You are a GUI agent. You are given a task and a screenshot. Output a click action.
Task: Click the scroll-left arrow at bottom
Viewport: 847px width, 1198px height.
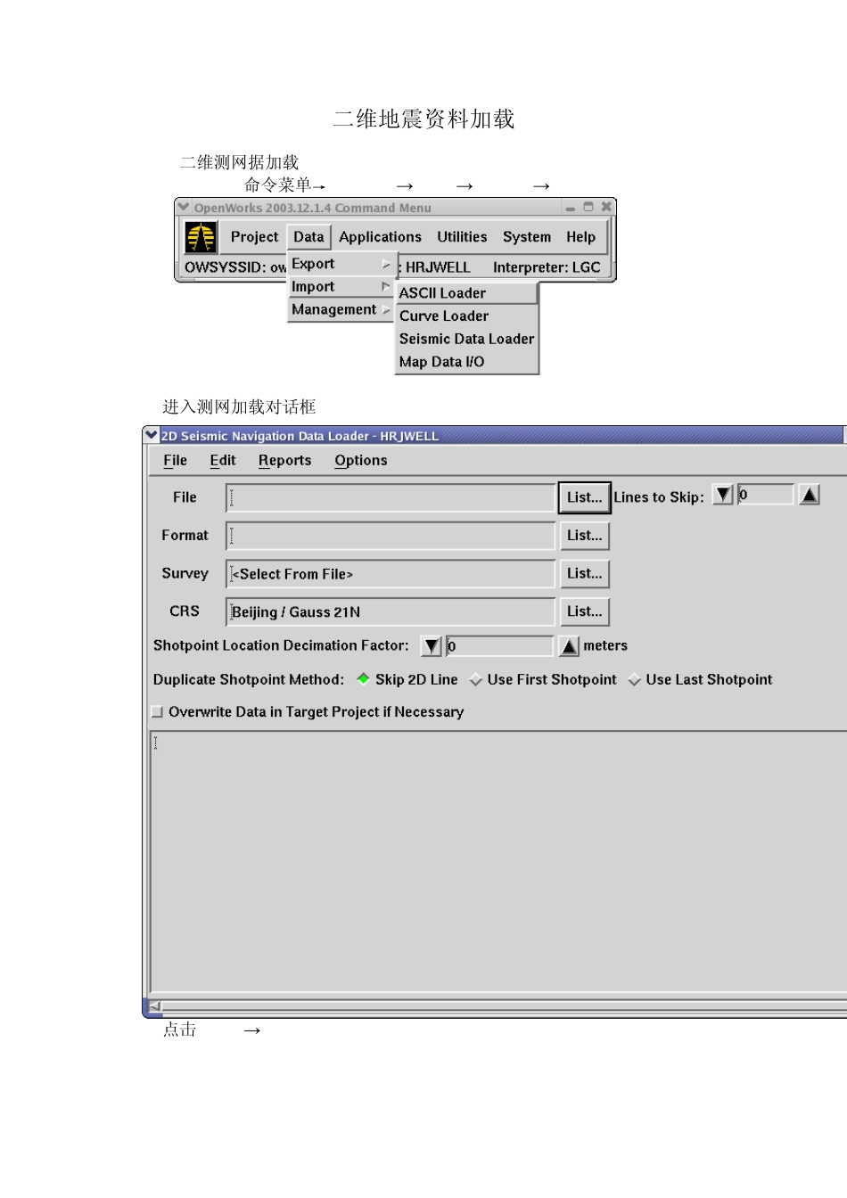click(154, 1006)
